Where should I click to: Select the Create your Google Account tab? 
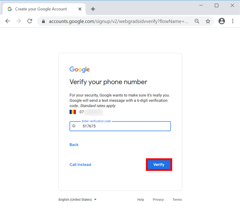41,9
